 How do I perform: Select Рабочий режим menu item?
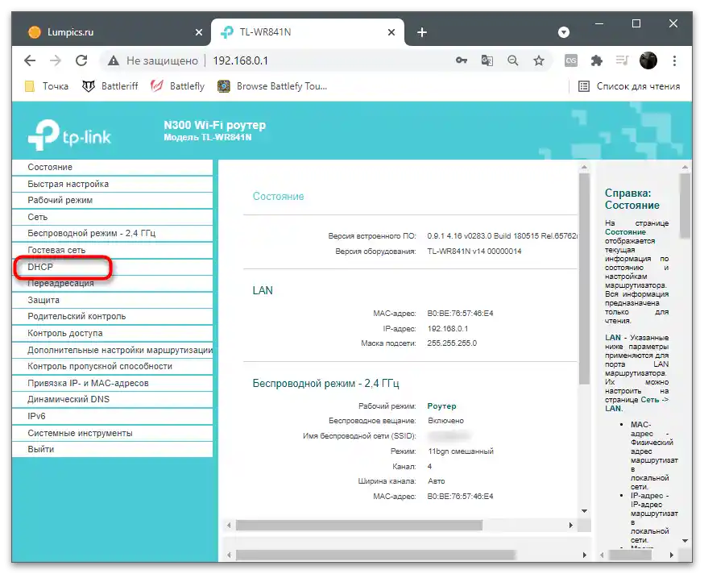[x=112, y=201]
